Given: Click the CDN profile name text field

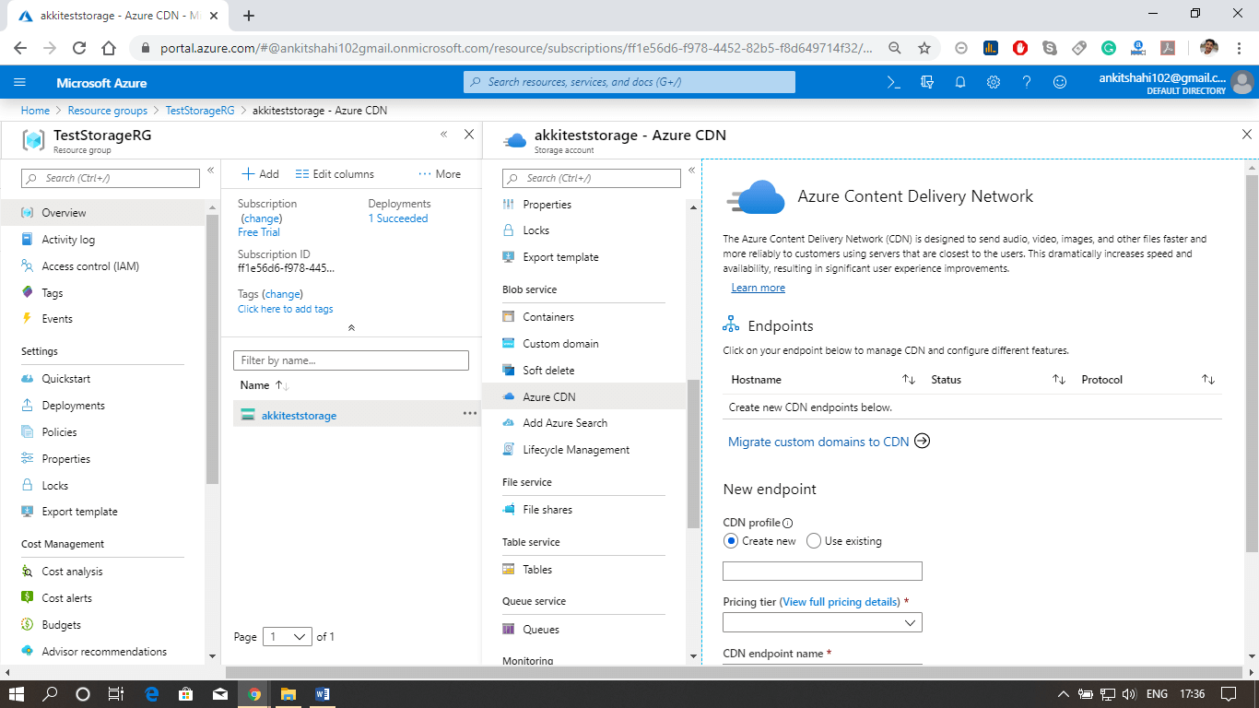Looking at the screenshot, I should point(822,571).
